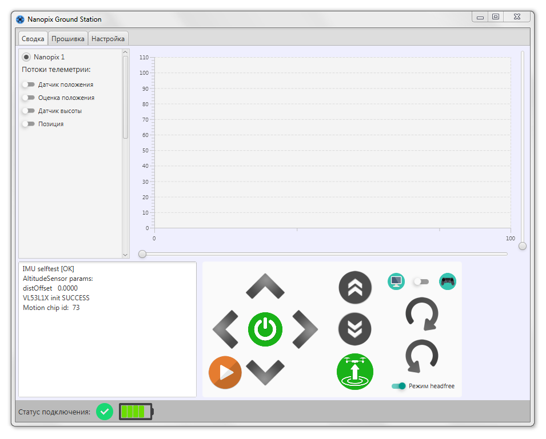Click the telemetry list scroll-up arrow
The width and height of the screenshot is (546, 439).
tap(125, 52)
